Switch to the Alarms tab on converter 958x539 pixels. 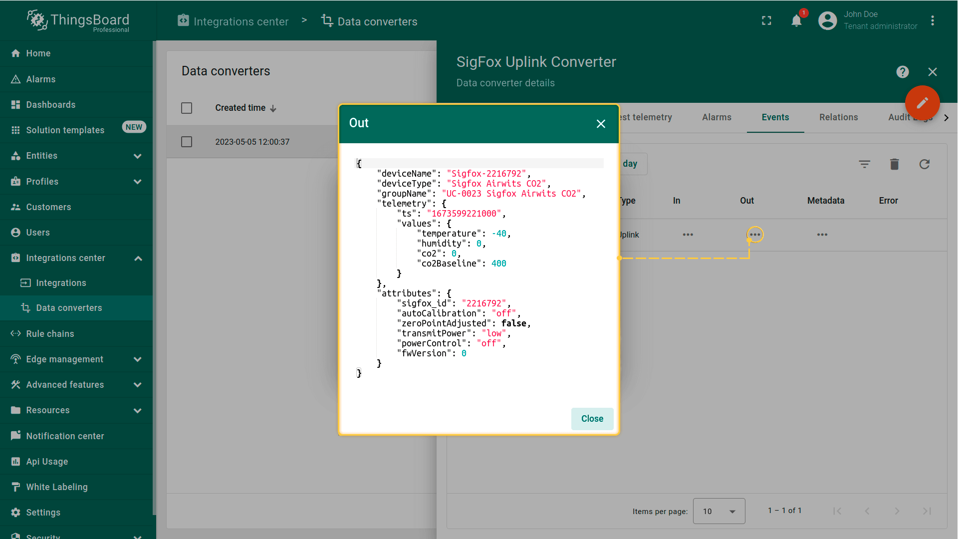click(717, 117)
